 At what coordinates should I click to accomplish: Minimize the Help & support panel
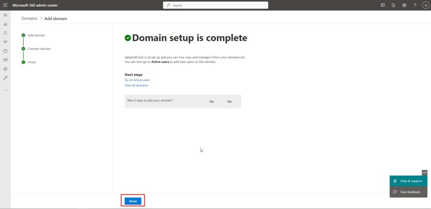point(424,172)
